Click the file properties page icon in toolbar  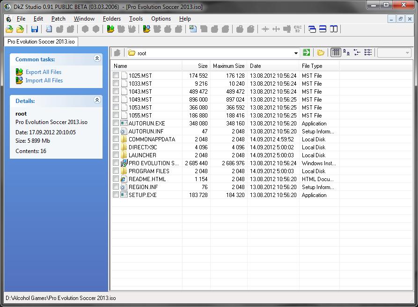[49, 29]
